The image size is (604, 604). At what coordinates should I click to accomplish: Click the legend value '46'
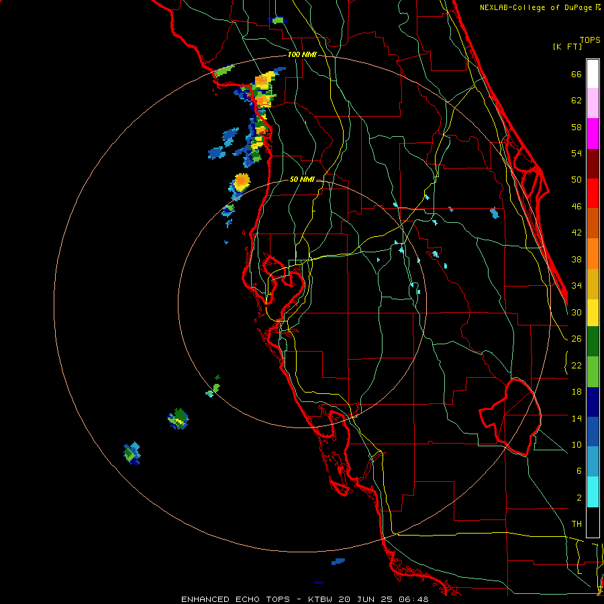[576, 207]
